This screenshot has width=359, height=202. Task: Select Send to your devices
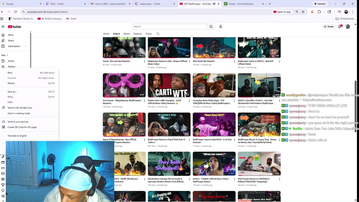29,122
